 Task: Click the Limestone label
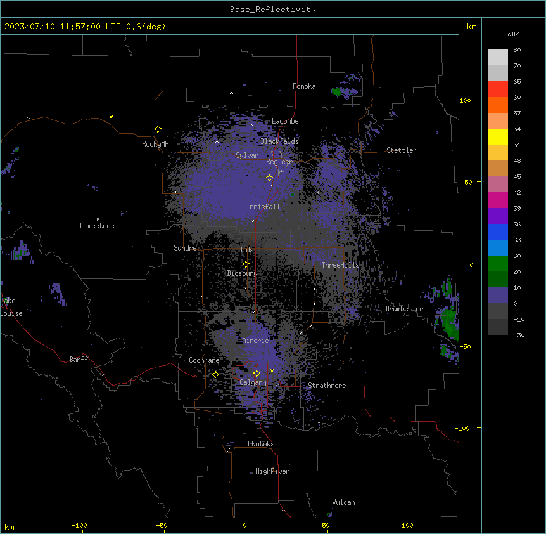coord(97,226)
